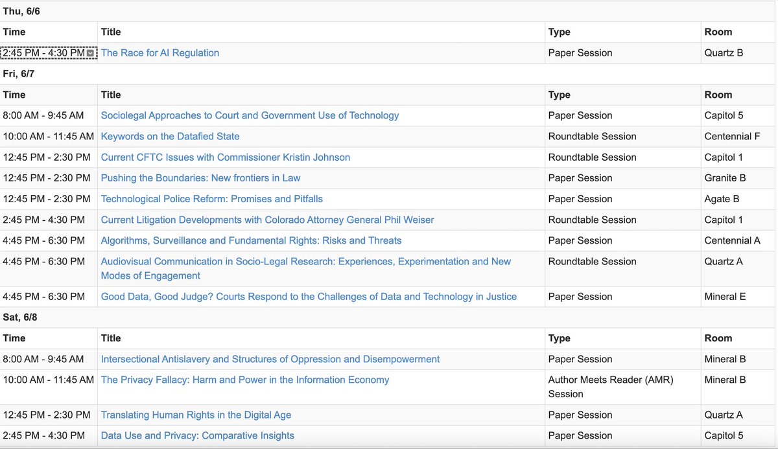Click the Centennial F room cell

click(x=732, y=136)
